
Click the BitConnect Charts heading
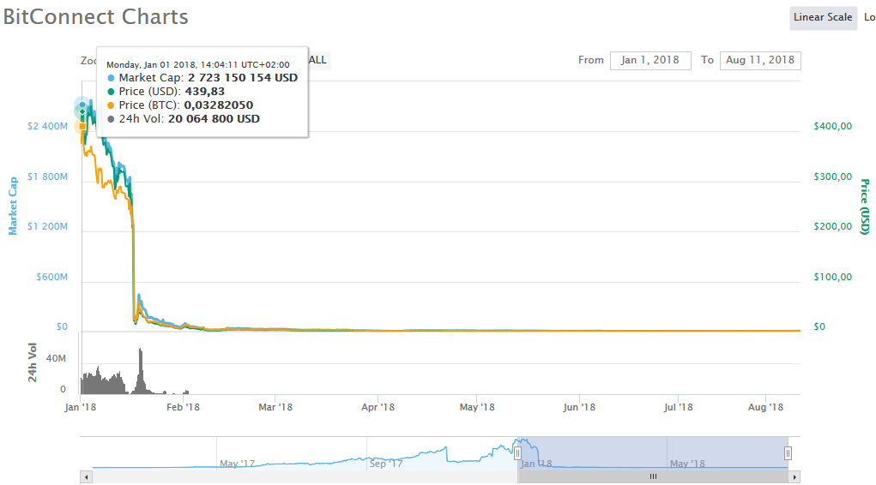pyautogui.click(x=96, y=17)
